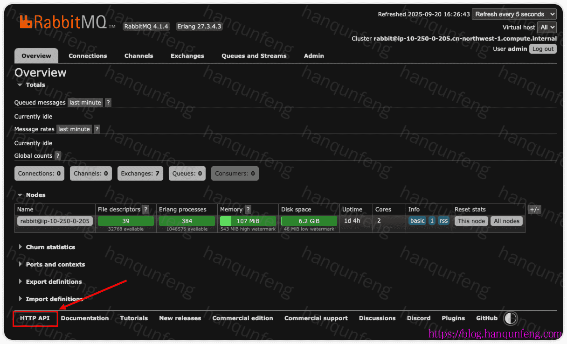Click the File descriptors 39 bar
Image resolution: width=567 pixels, height=344 pixels.
[126, 221]
